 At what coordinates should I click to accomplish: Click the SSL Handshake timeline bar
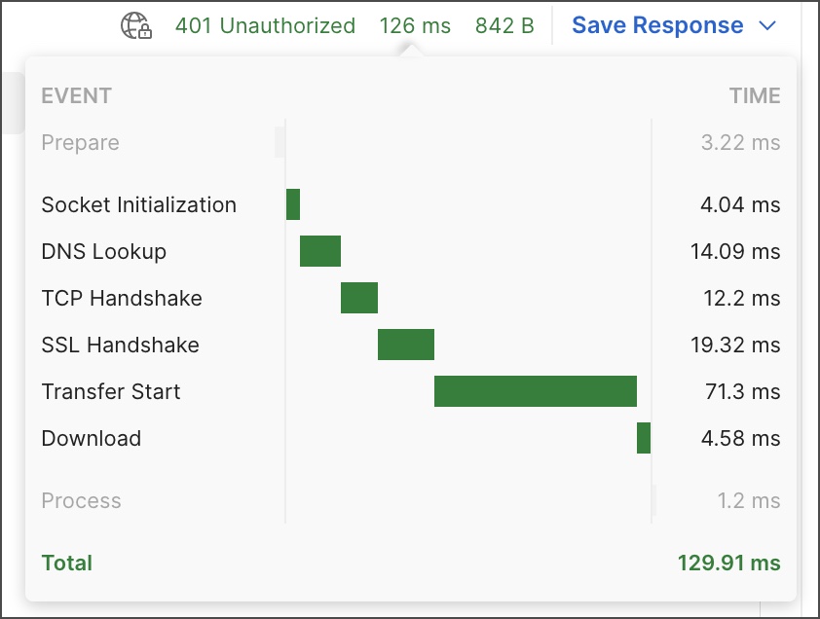point(405,345)
